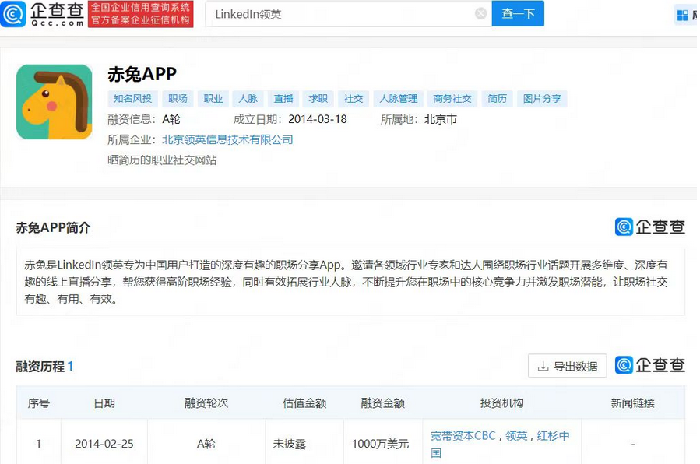Open the 领英 investor link
This screenshot has height=464, width=700.
point(516,435)
